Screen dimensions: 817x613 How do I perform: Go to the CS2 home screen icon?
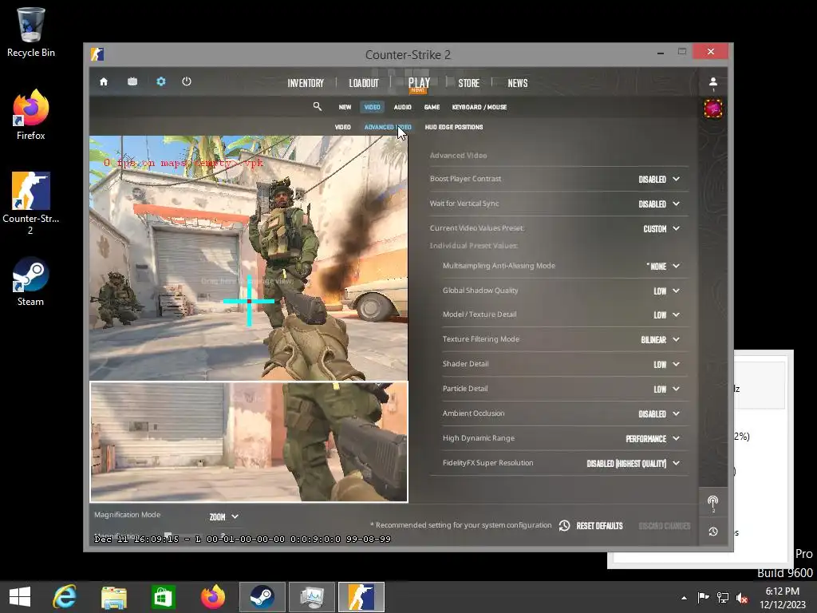point(104,82)
